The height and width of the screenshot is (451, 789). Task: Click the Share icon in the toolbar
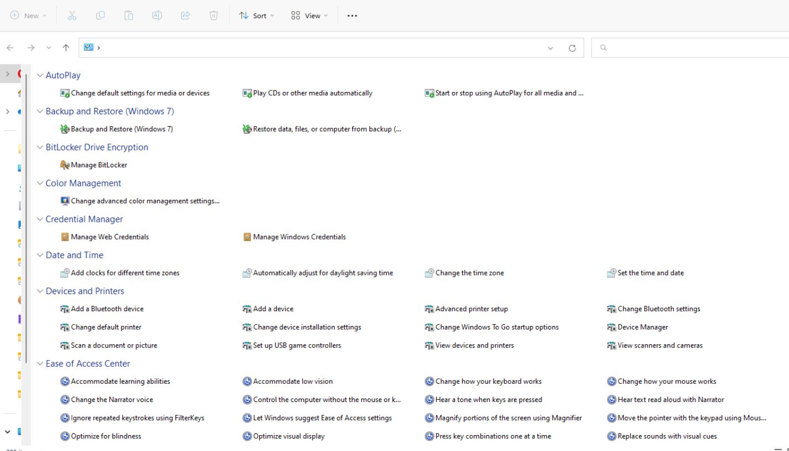point(185,15)
